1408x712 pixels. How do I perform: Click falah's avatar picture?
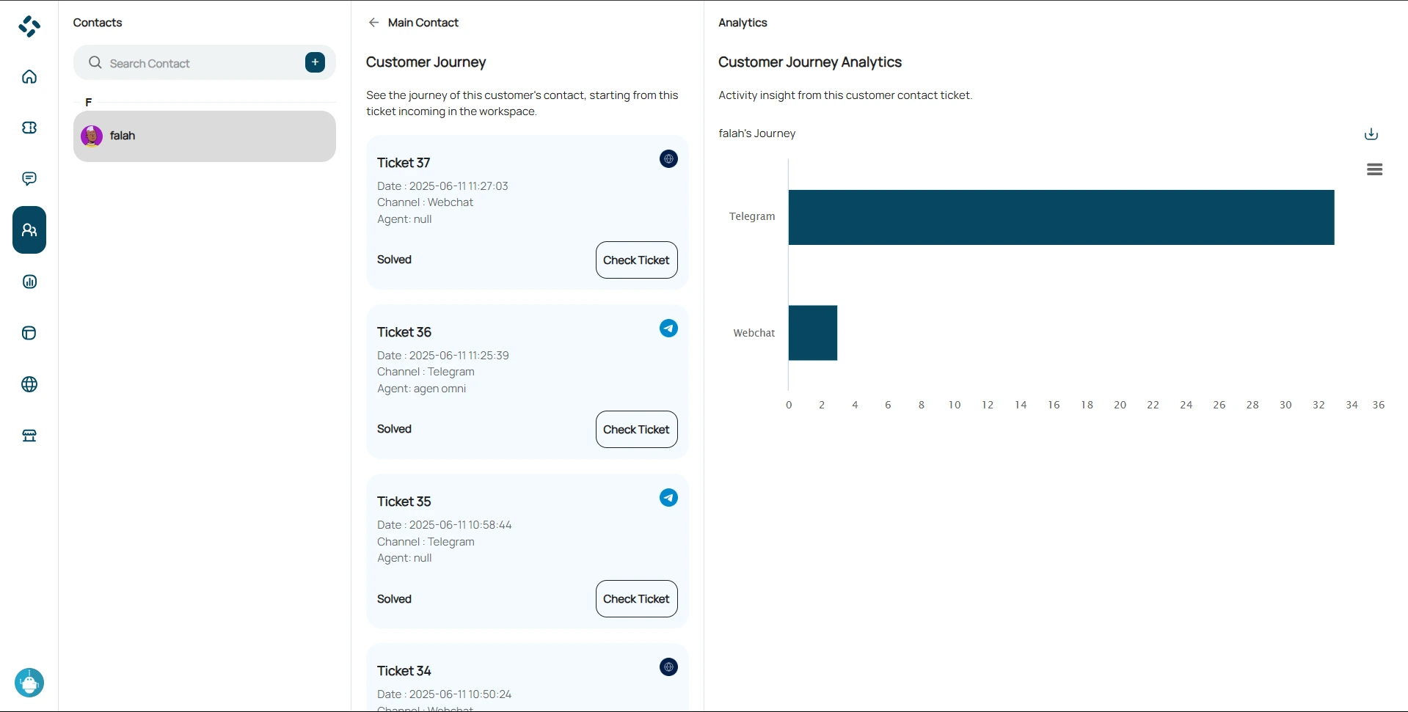coord(92,136)
